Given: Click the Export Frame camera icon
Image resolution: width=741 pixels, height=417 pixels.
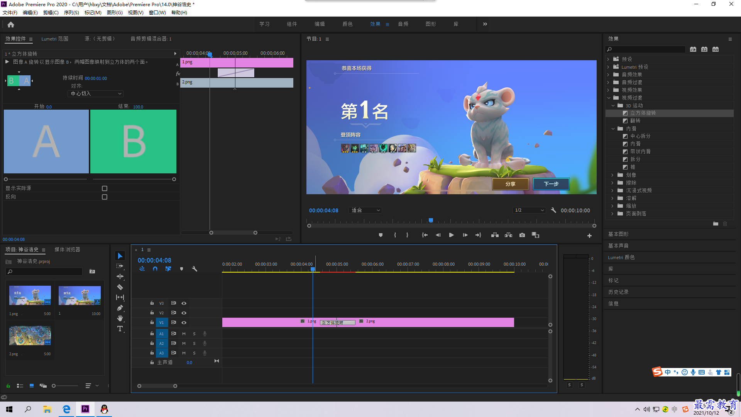Looking at the screenshot, I should 522,235.
